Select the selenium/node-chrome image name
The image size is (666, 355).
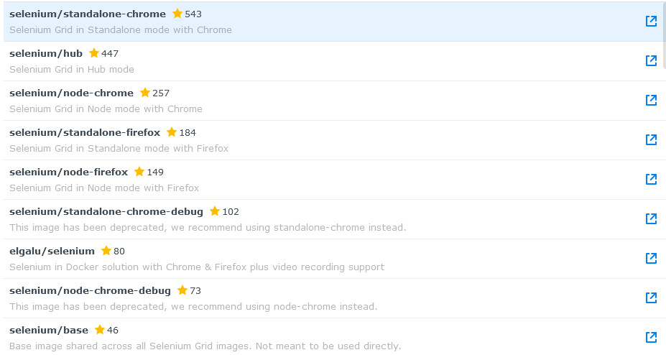pyautogui.click(x=71, y=93)
